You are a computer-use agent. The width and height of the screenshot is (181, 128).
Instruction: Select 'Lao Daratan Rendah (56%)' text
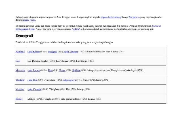point(41,61)
